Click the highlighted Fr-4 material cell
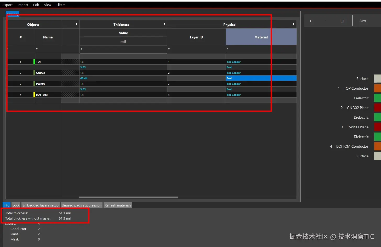Image resolution: width=381 pixels, height=247 pixels. pyautogui.click(x=261, y=78)
